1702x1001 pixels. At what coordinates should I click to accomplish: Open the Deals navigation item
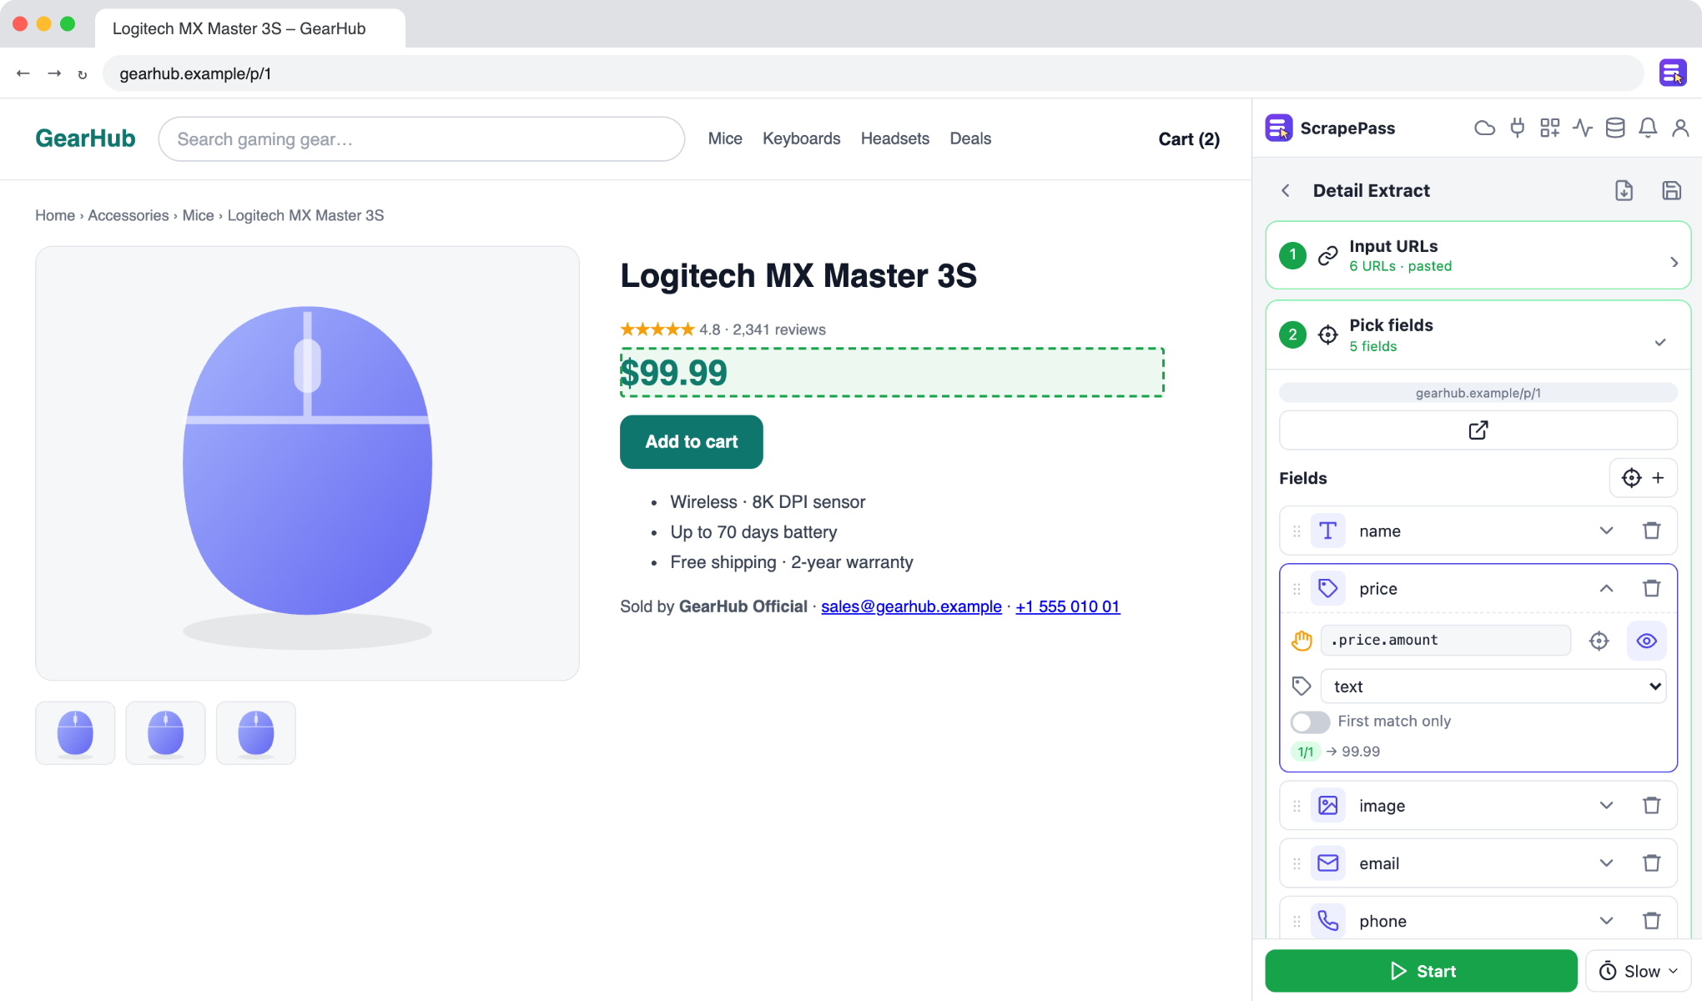(970, 138)
